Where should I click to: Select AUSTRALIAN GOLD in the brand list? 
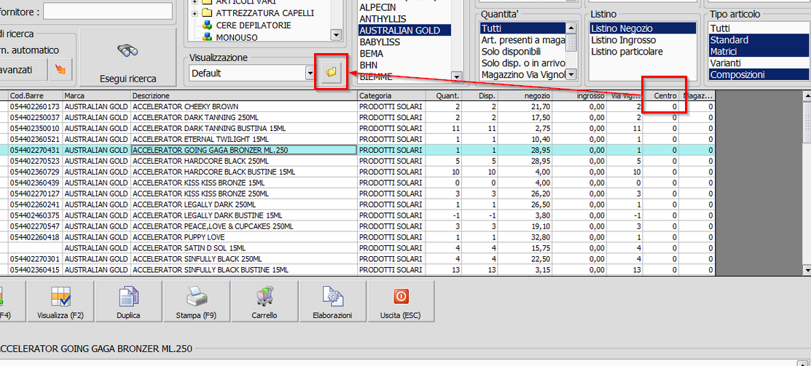pos(404,31)
